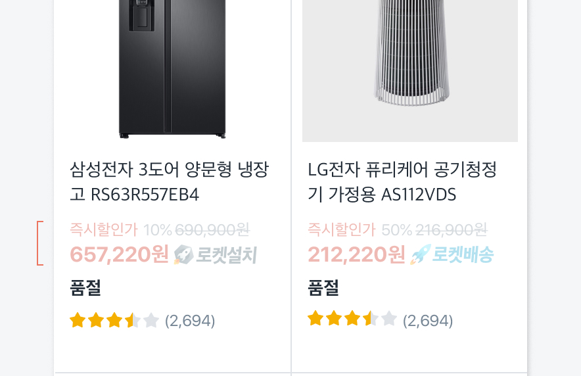Open the LG전자 퓨리케어 공기청정기 title link
Image resolution: width=581 pixels, height=376 pixels.
pos(402,182)
